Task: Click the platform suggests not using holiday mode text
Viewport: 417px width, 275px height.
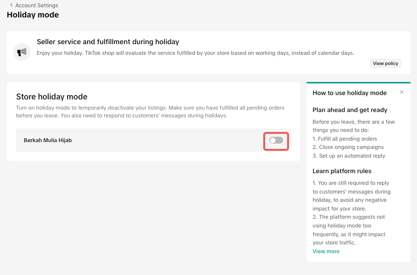Action: point(349,226)
